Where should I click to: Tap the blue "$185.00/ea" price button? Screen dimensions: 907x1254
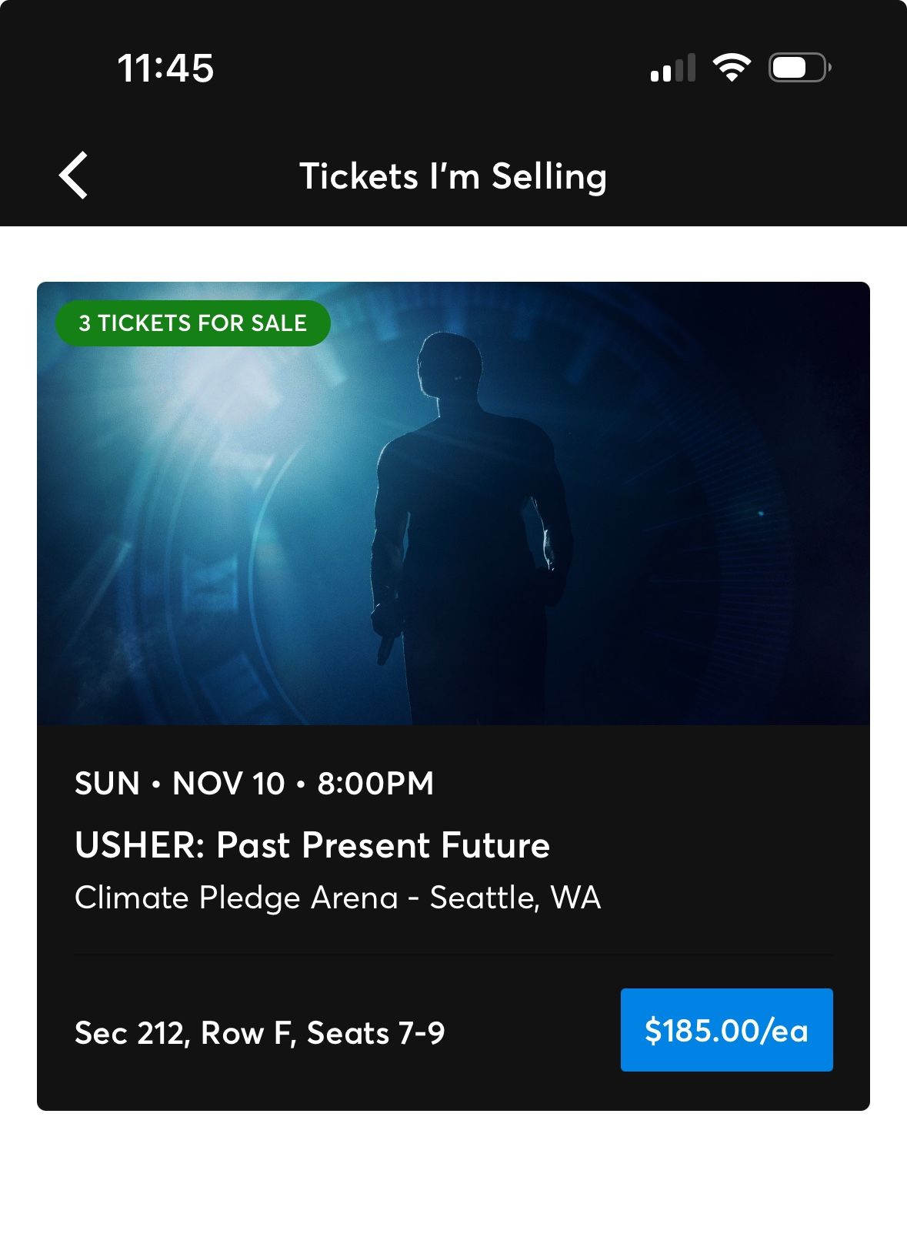[726, 1030]
